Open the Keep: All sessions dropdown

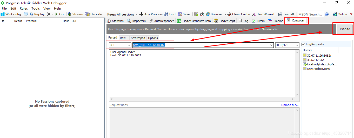[x=122, y=14]
